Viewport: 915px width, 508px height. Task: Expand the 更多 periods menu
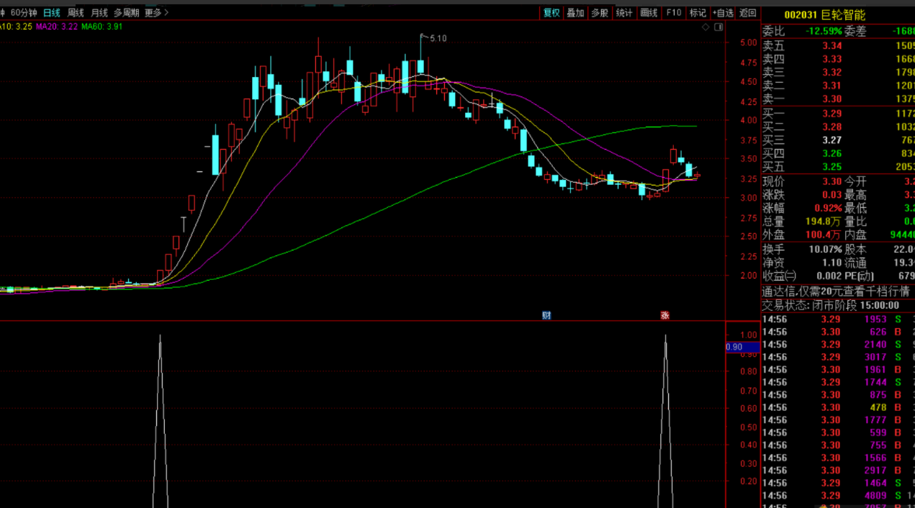click(156, 13)
